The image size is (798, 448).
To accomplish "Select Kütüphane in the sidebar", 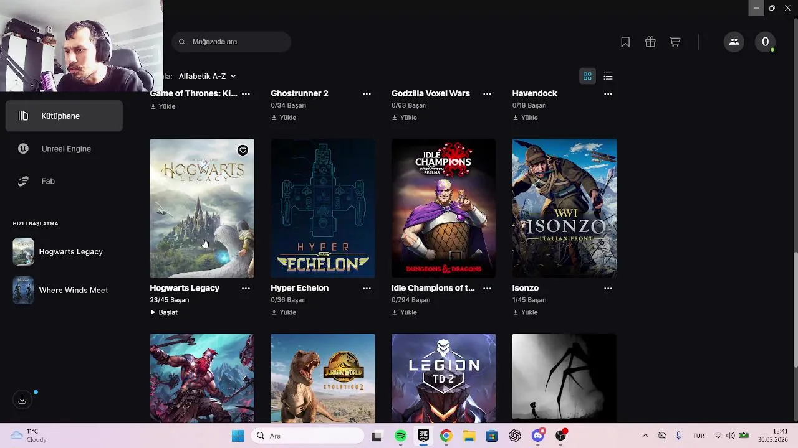I will pyautogui.click(x=64, y=116).
